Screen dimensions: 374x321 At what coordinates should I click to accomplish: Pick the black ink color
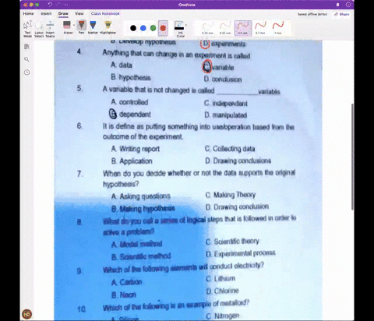tap(133, 28)
